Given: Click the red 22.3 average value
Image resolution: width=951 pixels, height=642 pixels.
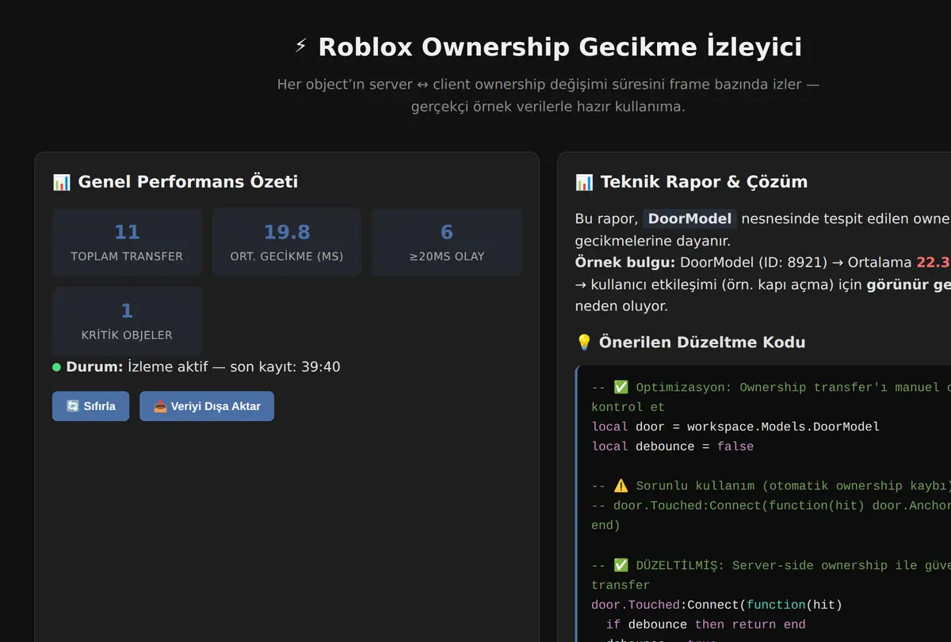Looking at the screenshot, I should click(x=934, y=263).
